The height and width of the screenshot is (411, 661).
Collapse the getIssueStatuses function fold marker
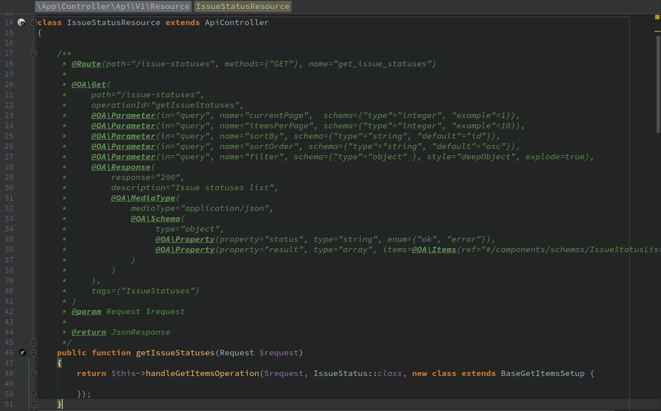coord(33,353)
